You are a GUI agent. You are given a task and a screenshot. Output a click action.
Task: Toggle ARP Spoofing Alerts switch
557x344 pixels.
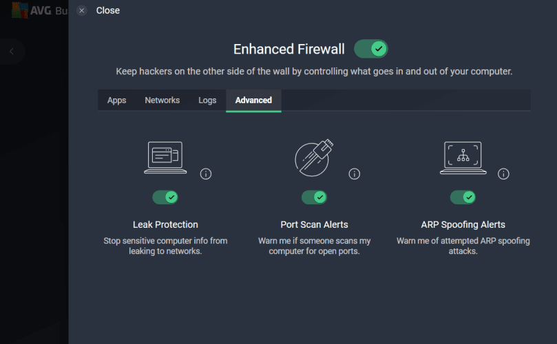coord(463,197)
